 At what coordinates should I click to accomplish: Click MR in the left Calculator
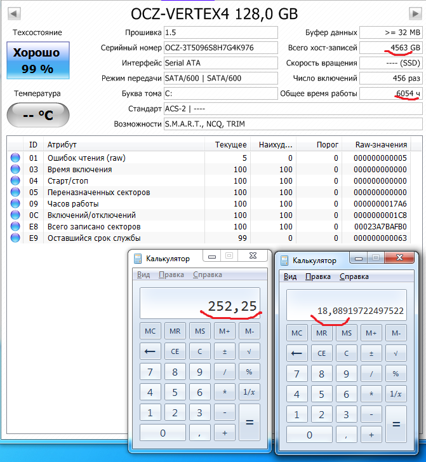click(x=175, y=331)
